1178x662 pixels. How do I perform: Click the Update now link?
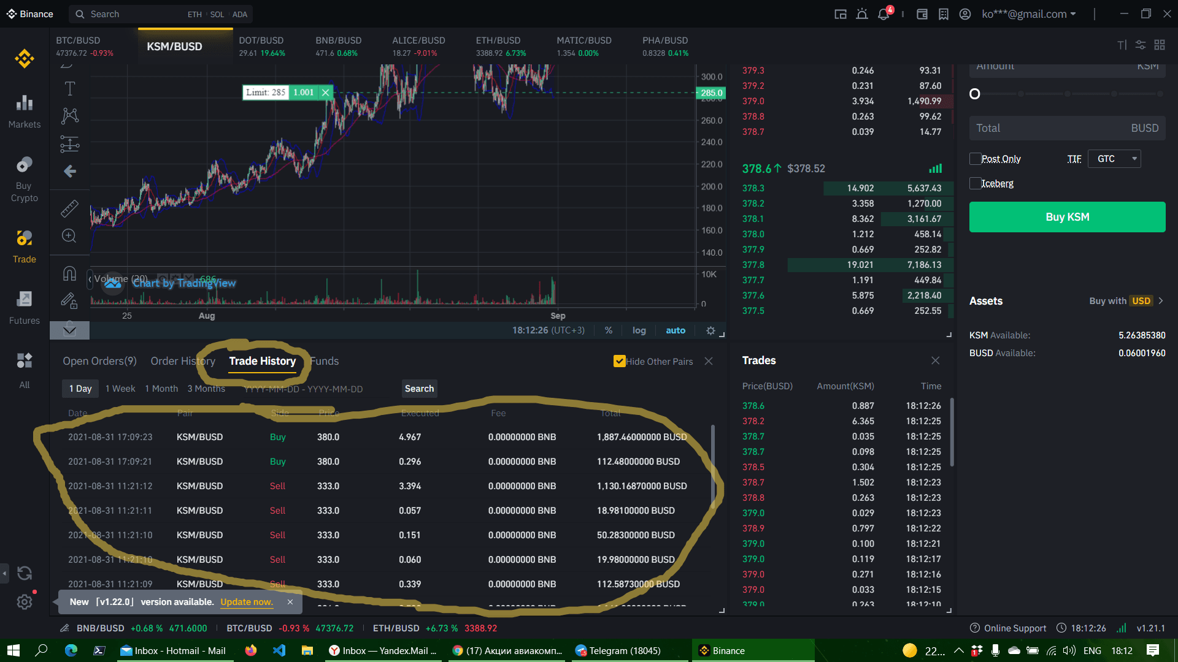point(247,602)
